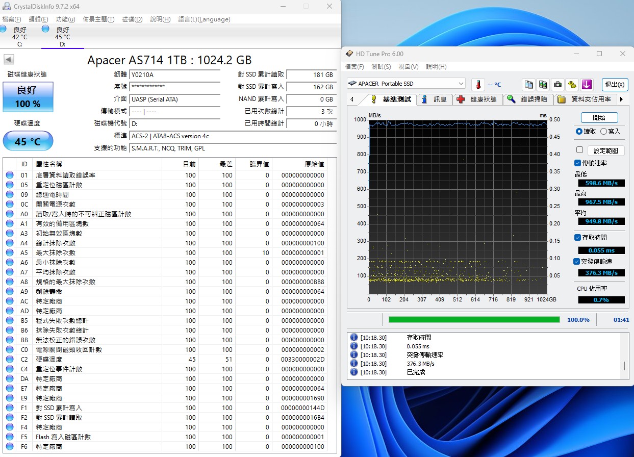Click the purple download arrow icon in HD Tune
The height and width of the screenshot is (457, 634).
coord(586,84)
